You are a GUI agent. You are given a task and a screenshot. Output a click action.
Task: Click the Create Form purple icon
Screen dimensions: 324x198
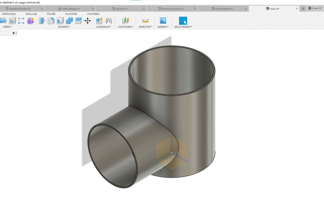[31, 21]
